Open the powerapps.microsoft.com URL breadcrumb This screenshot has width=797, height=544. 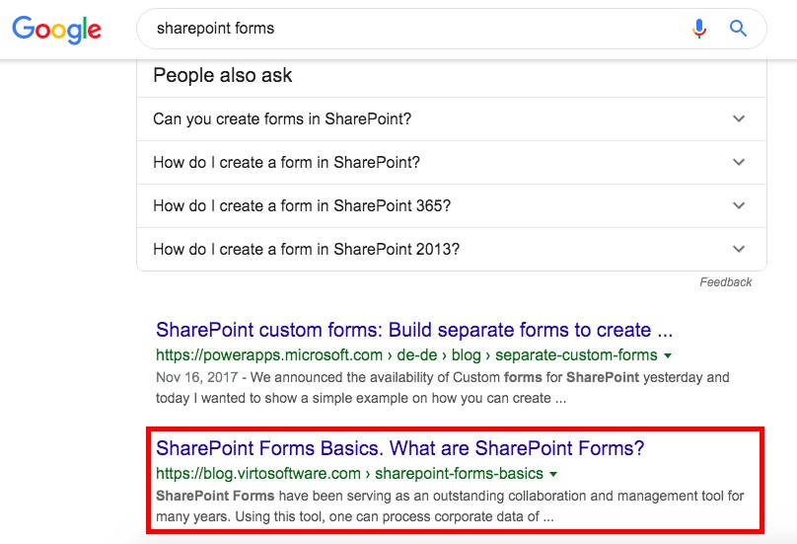click(406, 355)
